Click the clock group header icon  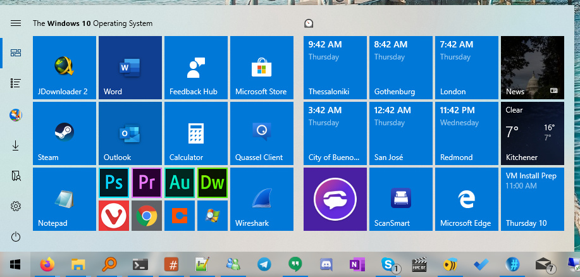309,23
